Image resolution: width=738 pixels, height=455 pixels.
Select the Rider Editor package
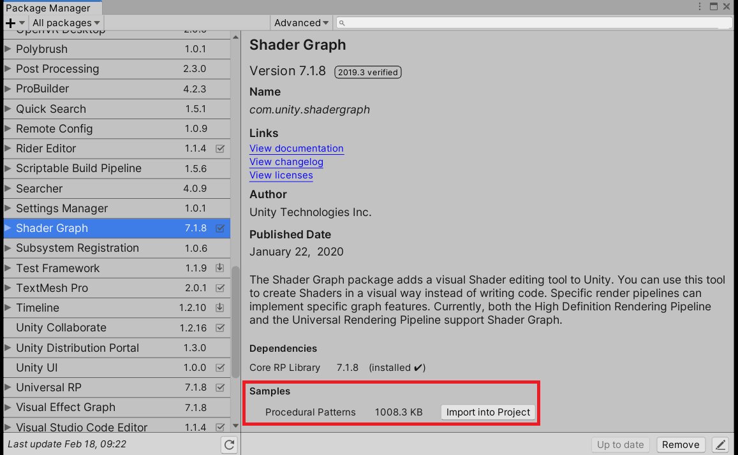click(x=117, y=148)
